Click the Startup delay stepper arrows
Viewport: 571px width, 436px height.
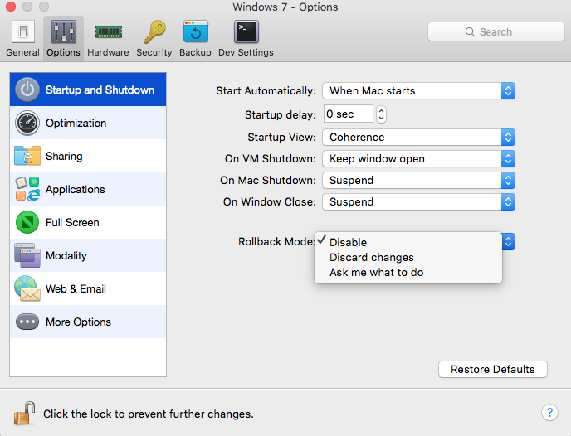point(381,114)
